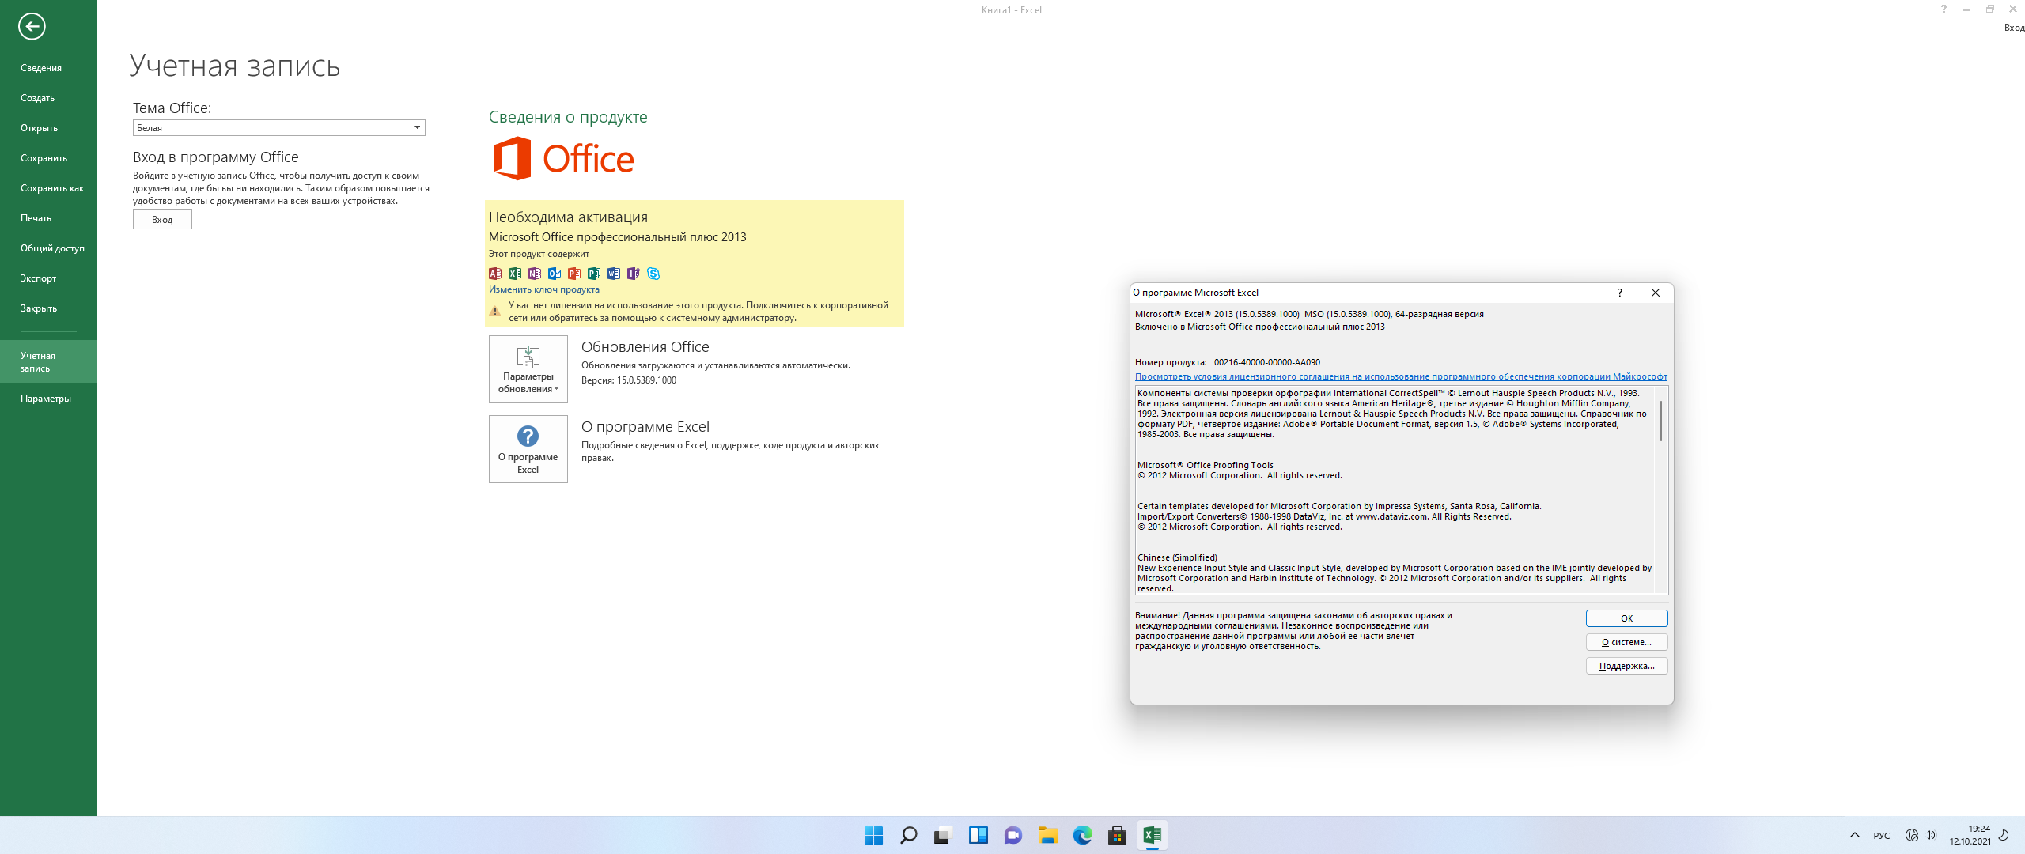
Task: Click the product number 00216-40000-00000-AA090
Action: (1267, 362)
